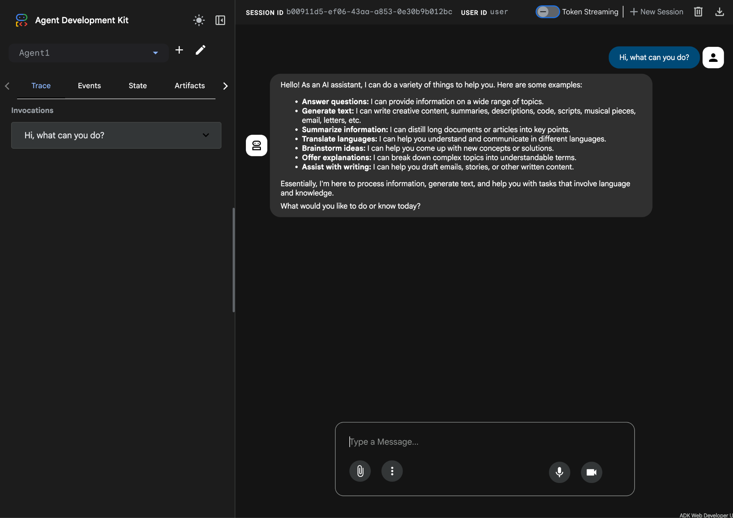Viewport: 733px width, 518px height.
Task: Open more options three-dot menu
Action: point(392,471)
